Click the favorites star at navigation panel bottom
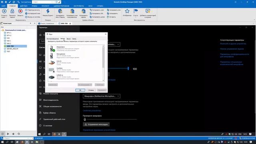The width and height of the screenshot is (256, 144). [13, 134]
